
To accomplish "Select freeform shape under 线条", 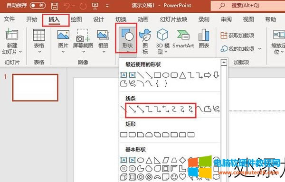I will pos(208,109).
